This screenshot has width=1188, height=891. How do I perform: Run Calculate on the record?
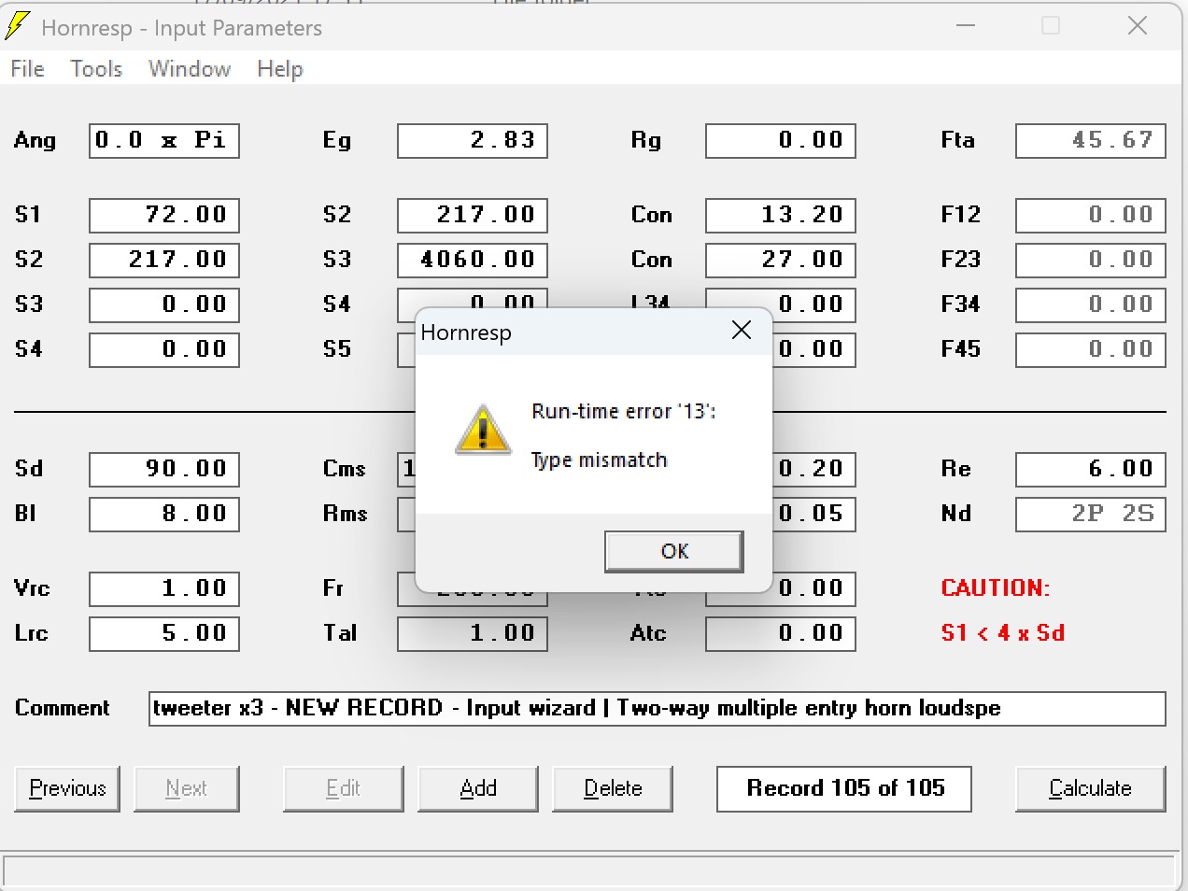click(x=1090, y=788)
